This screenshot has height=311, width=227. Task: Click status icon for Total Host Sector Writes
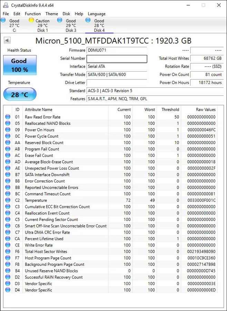coord(8,251)
